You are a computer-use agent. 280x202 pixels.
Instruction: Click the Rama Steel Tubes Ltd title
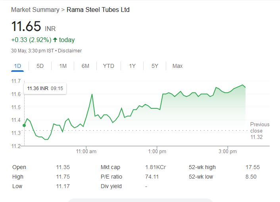(x=97, y=10)
